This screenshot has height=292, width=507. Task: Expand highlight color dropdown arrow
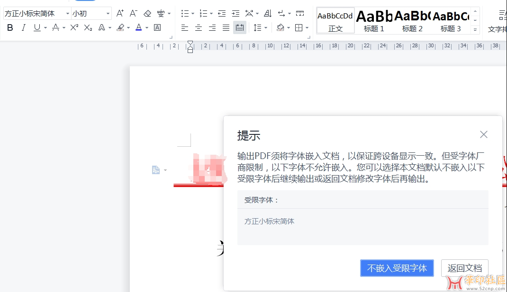[128, 28]
